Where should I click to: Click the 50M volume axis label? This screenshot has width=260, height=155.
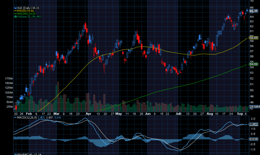coord(10,102)
